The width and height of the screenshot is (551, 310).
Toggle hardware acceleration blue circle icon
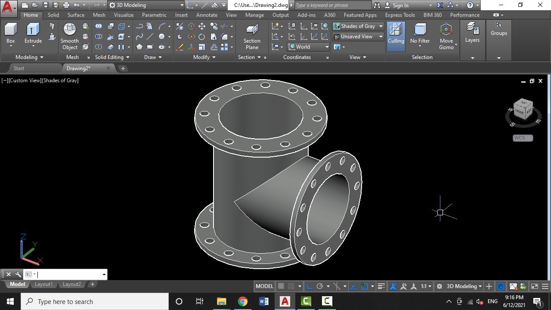point(501,286)
